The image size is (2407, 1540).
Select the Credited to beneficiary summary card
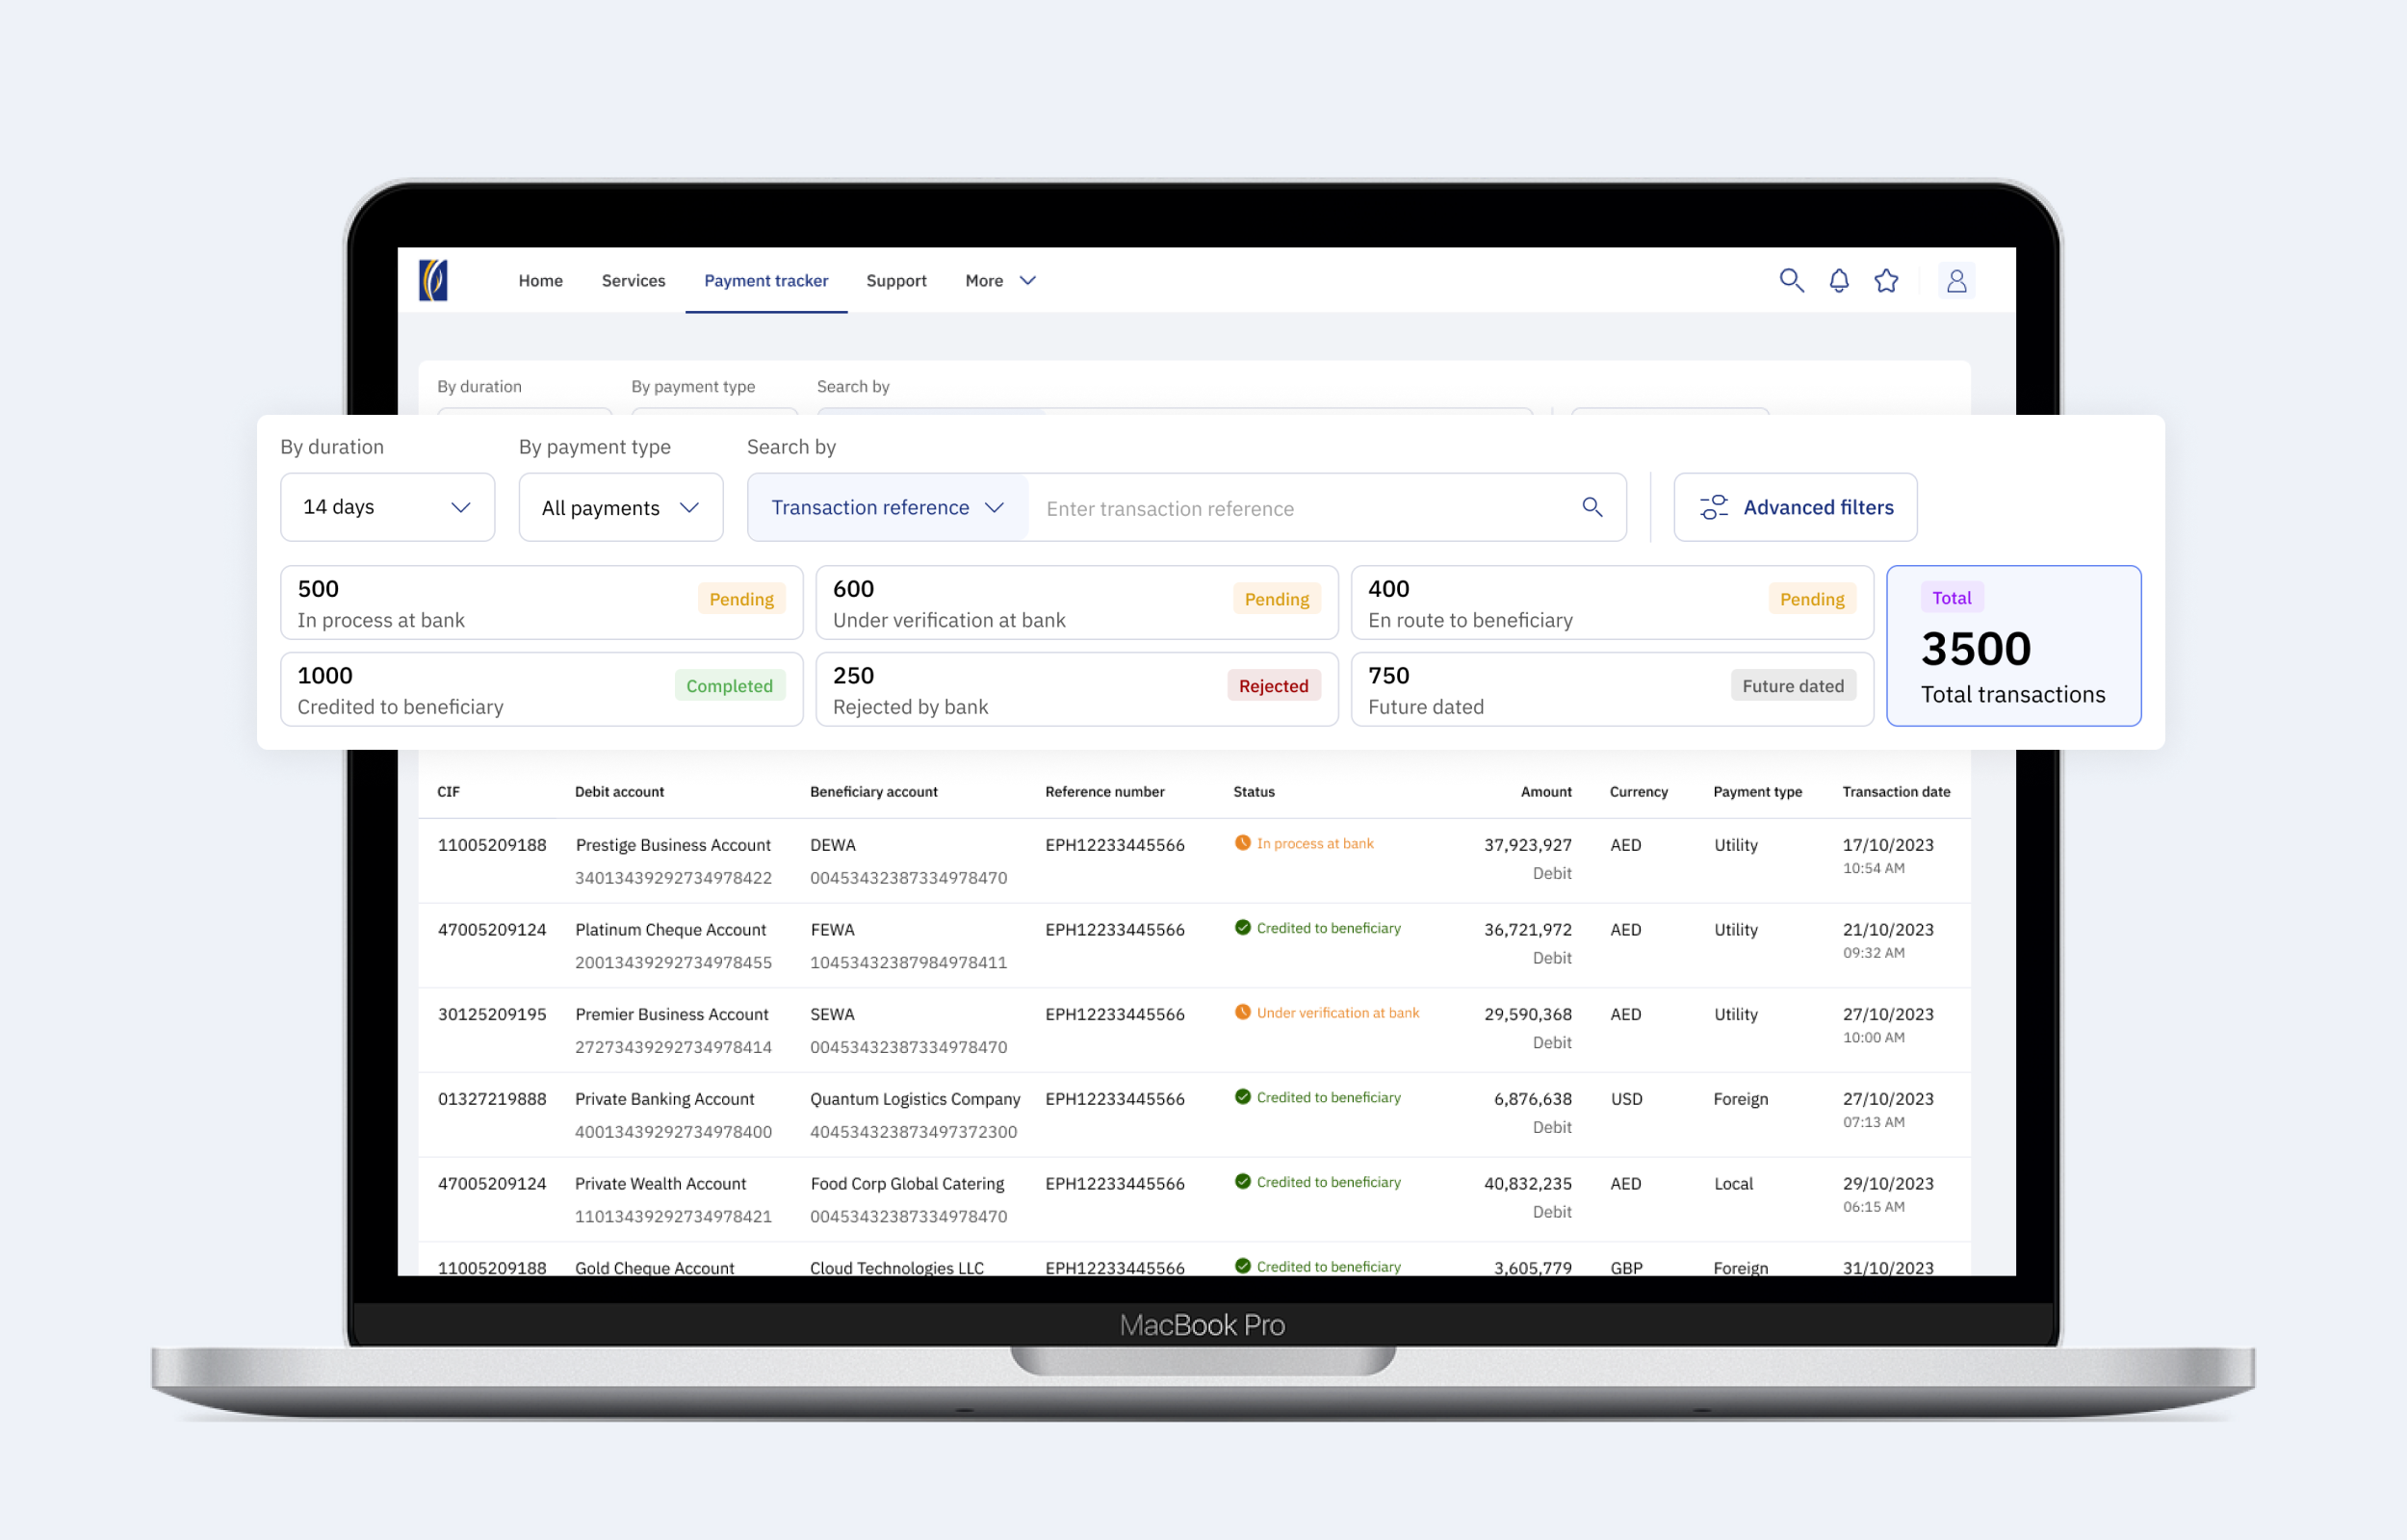tap(541, 690)
